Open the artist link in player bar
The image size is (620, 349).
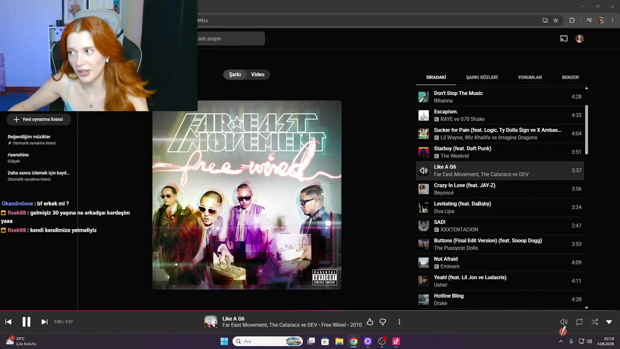(x=270, y=325)
